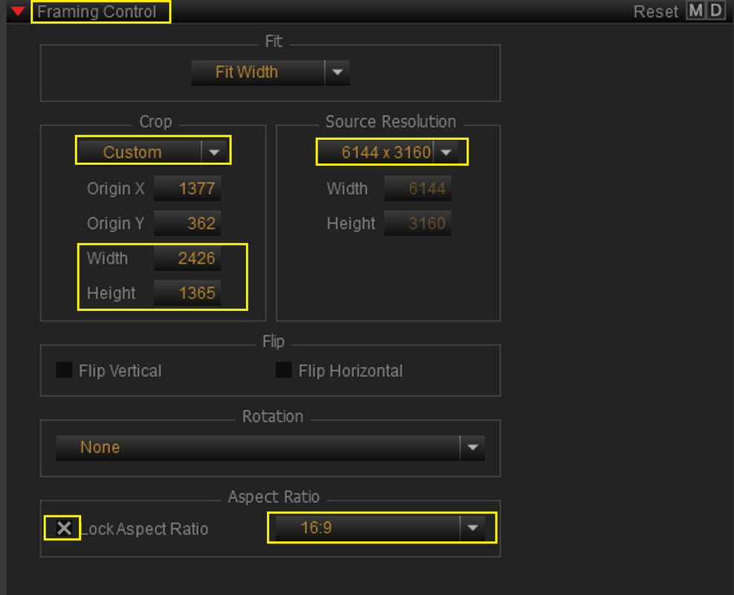Screen dimensions: 734x595
Task: Click the Origin X label
Action: pyautogui.click(x=115, y=189)
